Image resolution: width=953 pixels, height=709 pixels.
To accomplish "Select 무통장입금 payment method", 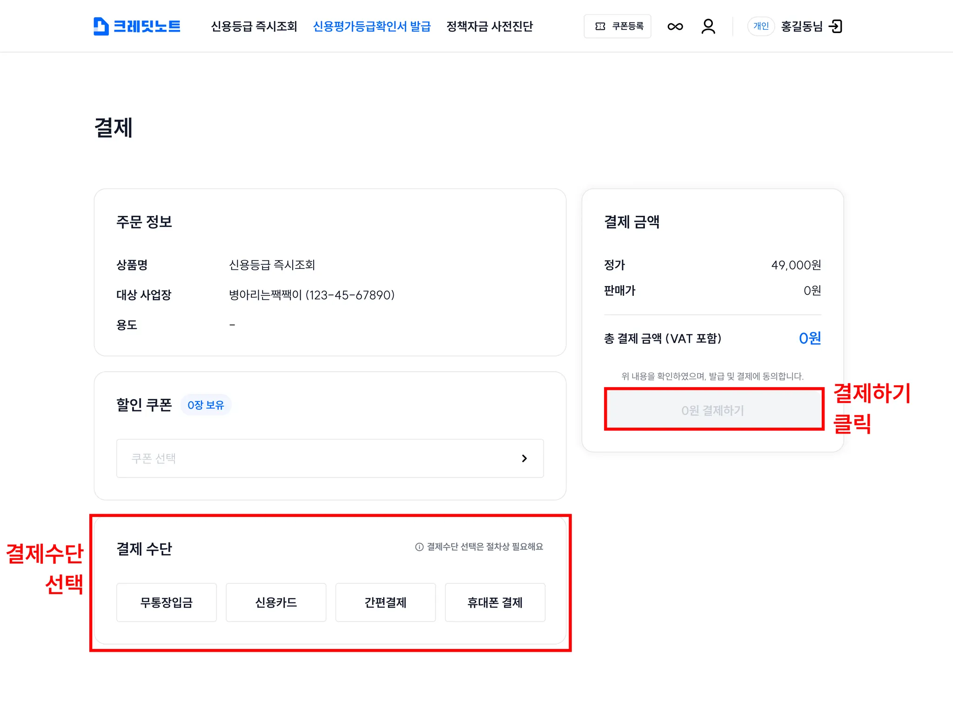I will pyautogui.click(x=167, y=602).
